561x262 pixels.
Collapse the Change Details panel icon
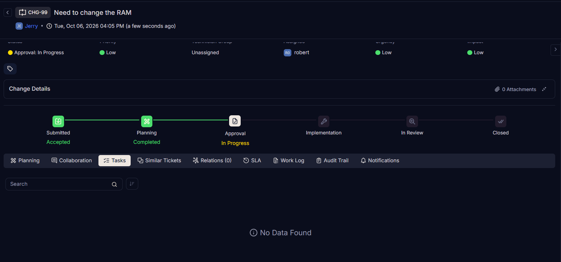pos(544,89)
